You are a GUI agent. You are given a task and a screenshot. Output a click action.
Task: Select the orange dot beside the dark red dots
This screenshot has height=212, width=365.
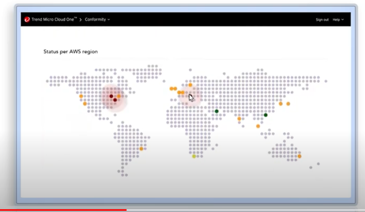pyautogui.click(x=119, y=96)
